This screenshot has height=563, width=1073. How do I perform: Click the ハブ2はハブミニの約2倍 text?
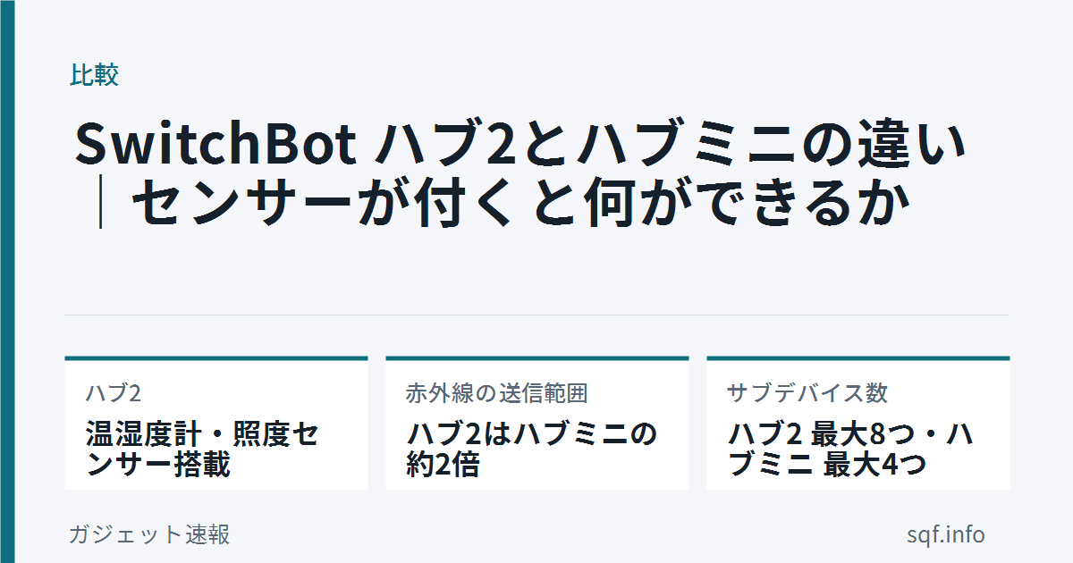532,450
